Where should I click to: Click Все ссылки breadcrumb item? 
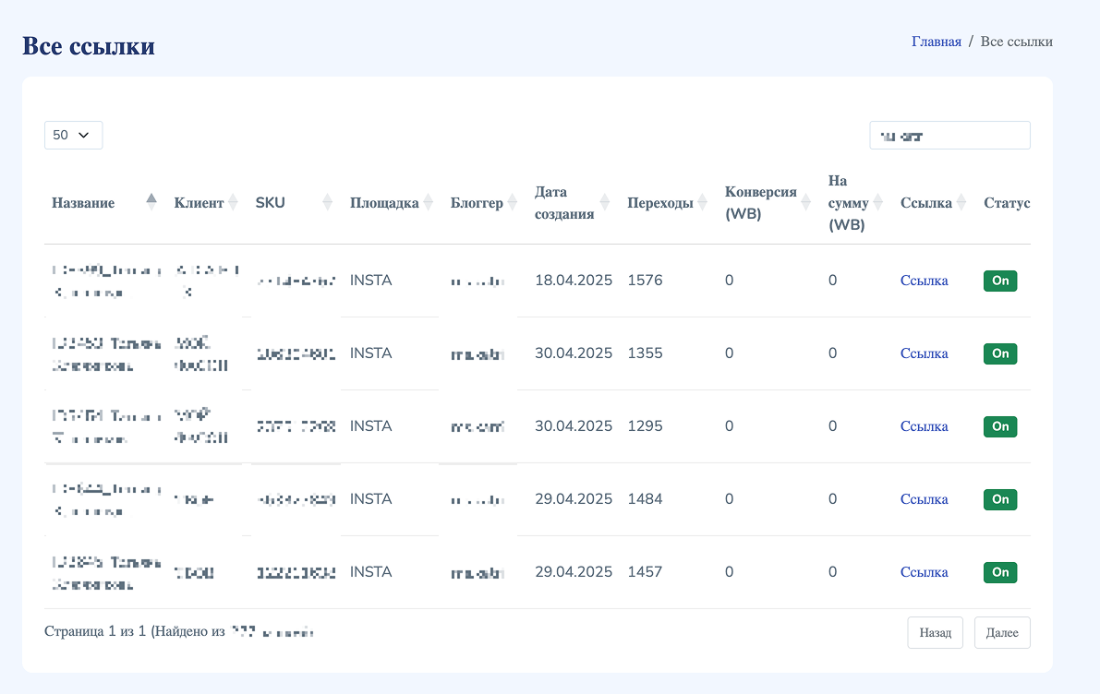coord(1016,42)
